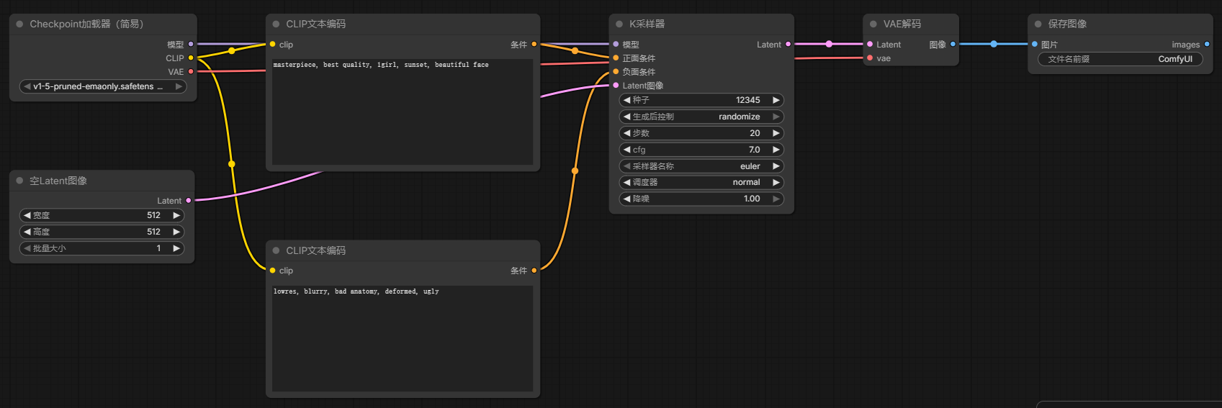The height and width of the screenshot is (408, 1222).
Task: Select the 空Latent图像 node title
Action: (x=58, y=181)
